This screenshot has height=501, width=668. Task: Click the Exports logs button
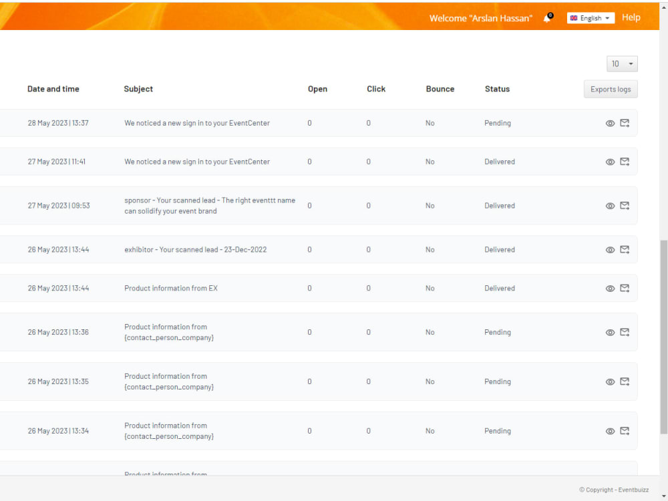(611, 89)
